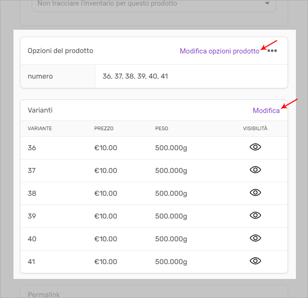Click the VISIBILITÀ column header
Screen dimensions: 308x298
(x=255, y=128)
